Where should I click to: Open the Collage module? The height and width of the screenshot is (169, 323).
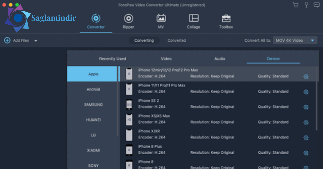(194, 21)
